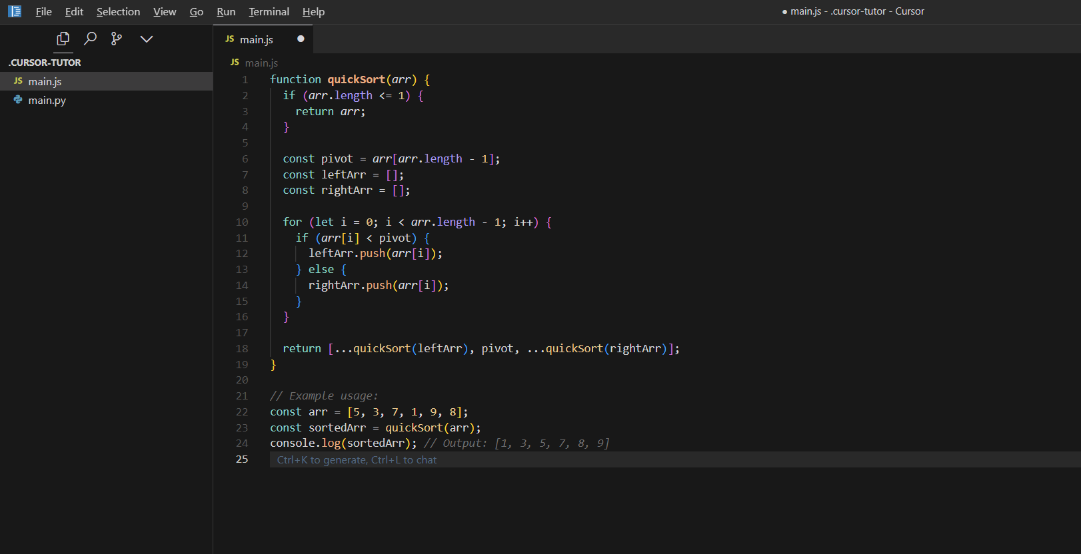1081x554 pixels.
Task: Open the Search view icon
Action: pos(90,39)
